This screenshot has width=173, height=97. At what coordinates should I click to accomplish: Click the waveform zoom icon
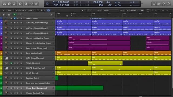[142, 11]
